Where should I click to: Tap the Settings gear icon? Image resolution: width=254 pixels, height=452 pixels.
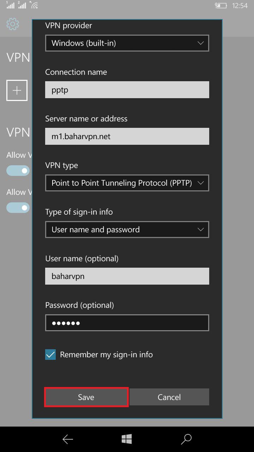[x=13, y=24]
